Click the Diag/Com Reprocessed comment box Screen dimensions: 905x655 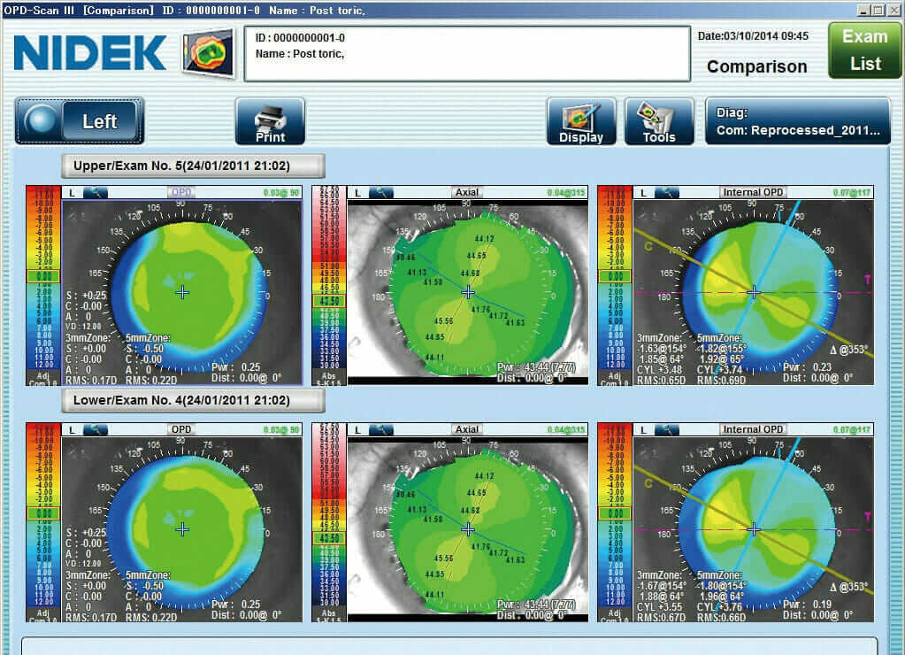pyautogui.click(x=797, y=121)
